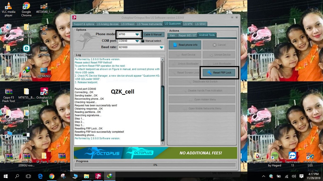This screenshot has width=323, height=181.
Task: Open Windows search from the taskbar
Action: (17, 176)
